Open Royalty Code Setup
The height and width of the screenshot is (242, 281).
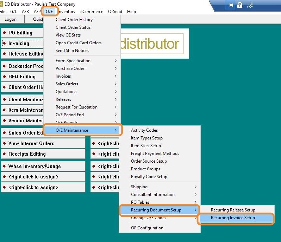160,177
